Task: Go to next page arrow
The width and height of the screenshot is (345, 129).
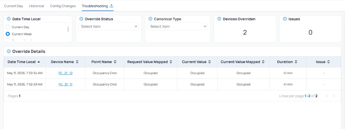Action: tap(334, 96)
